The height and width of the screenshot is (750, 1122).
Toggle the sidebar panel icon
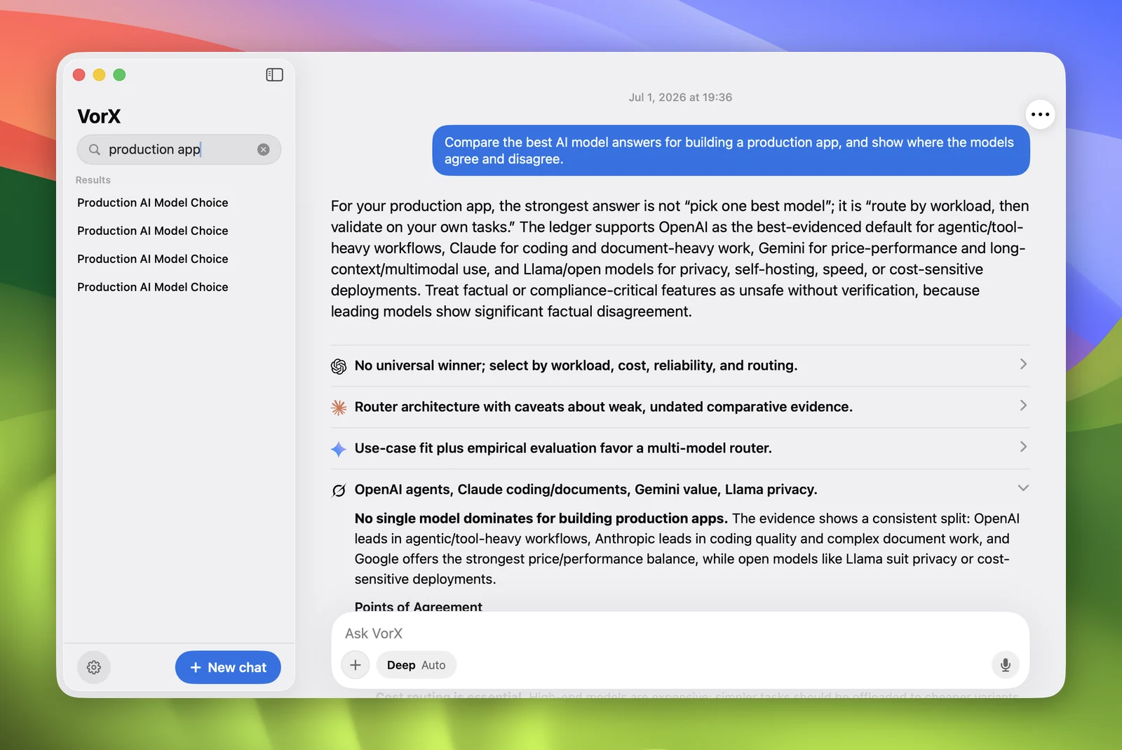[274, 75]
